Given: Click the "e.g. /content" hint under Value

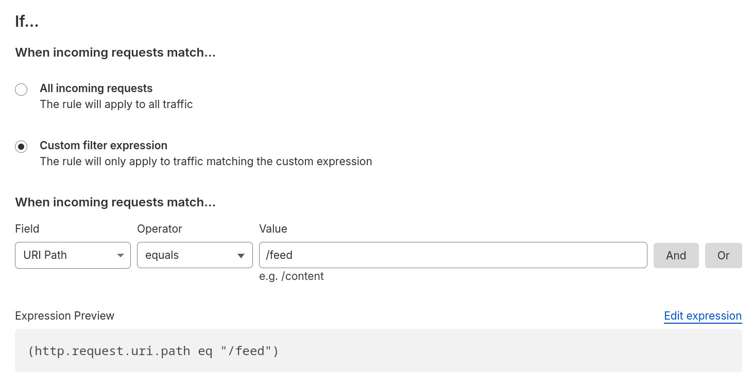Looking at the screenshot, I should pos(292,276).
